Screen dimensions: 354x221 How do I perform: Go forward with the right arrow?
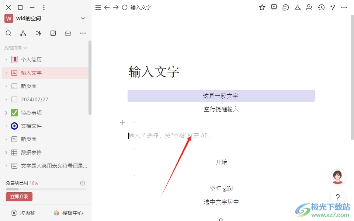115,7
